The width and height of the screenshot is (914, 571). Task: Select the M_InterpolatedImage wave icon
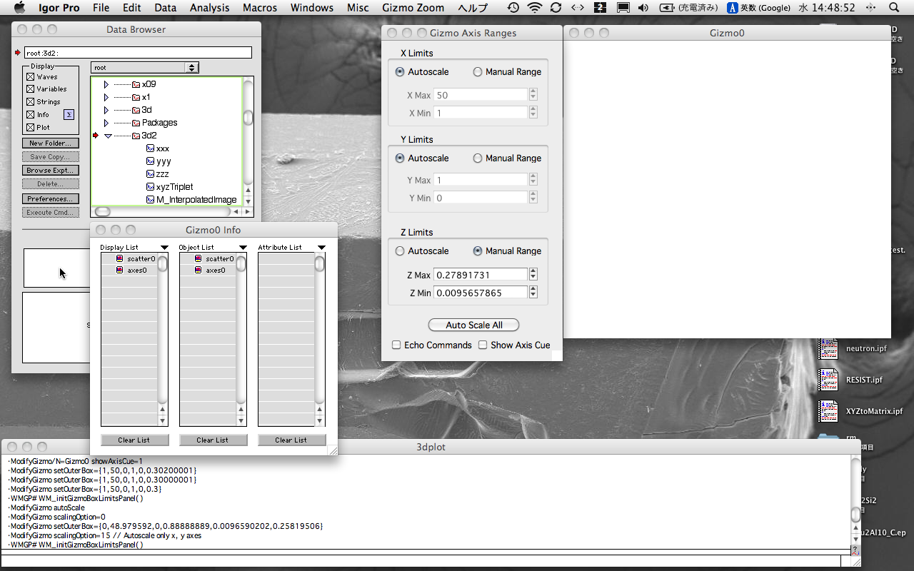coord(150,200)
